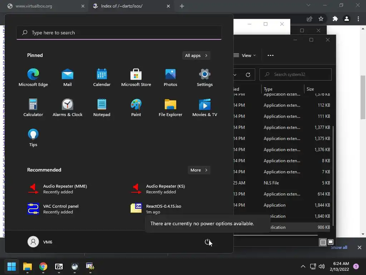Open Microsoft Edge from pinned apps
The height and width of the screenshot is (275, 366).
point(33,77)
